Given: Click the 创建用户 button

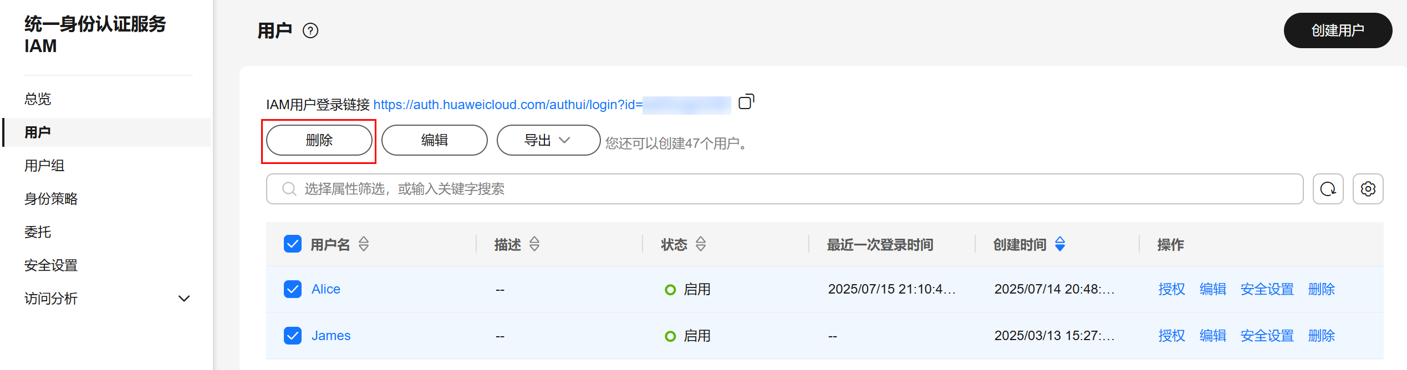Looking at the screenshot, I should coord(1337,31).
